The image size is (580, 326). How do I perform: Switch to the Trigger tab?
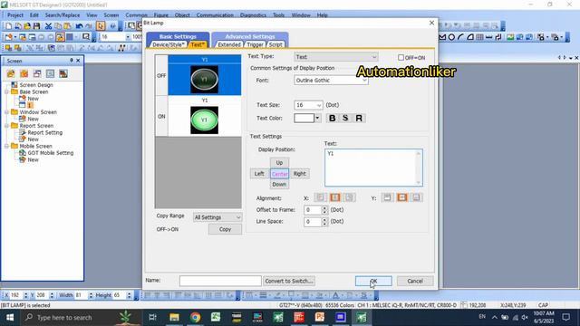click(255, 44)
